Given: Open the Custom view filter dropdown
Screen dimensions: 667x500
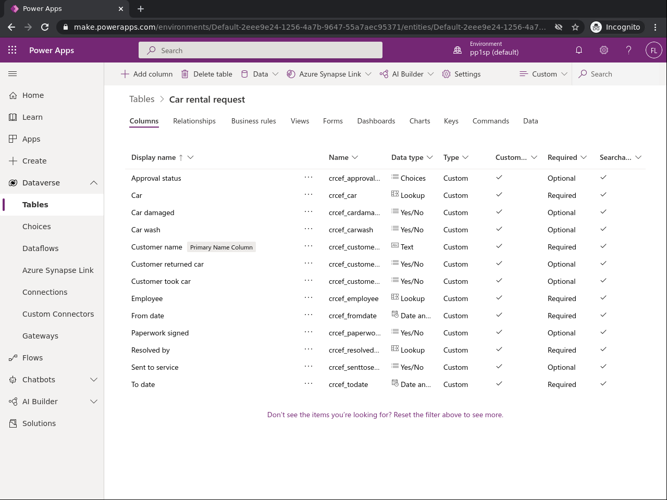Looking at the screenshot, I should pos(544,74).
